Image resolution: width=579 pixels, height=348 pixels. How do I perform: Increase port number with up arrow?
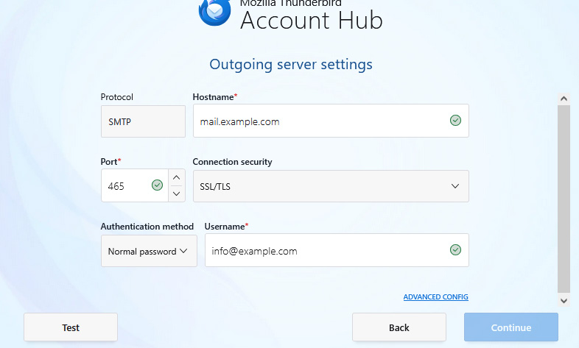pos(177,178)
